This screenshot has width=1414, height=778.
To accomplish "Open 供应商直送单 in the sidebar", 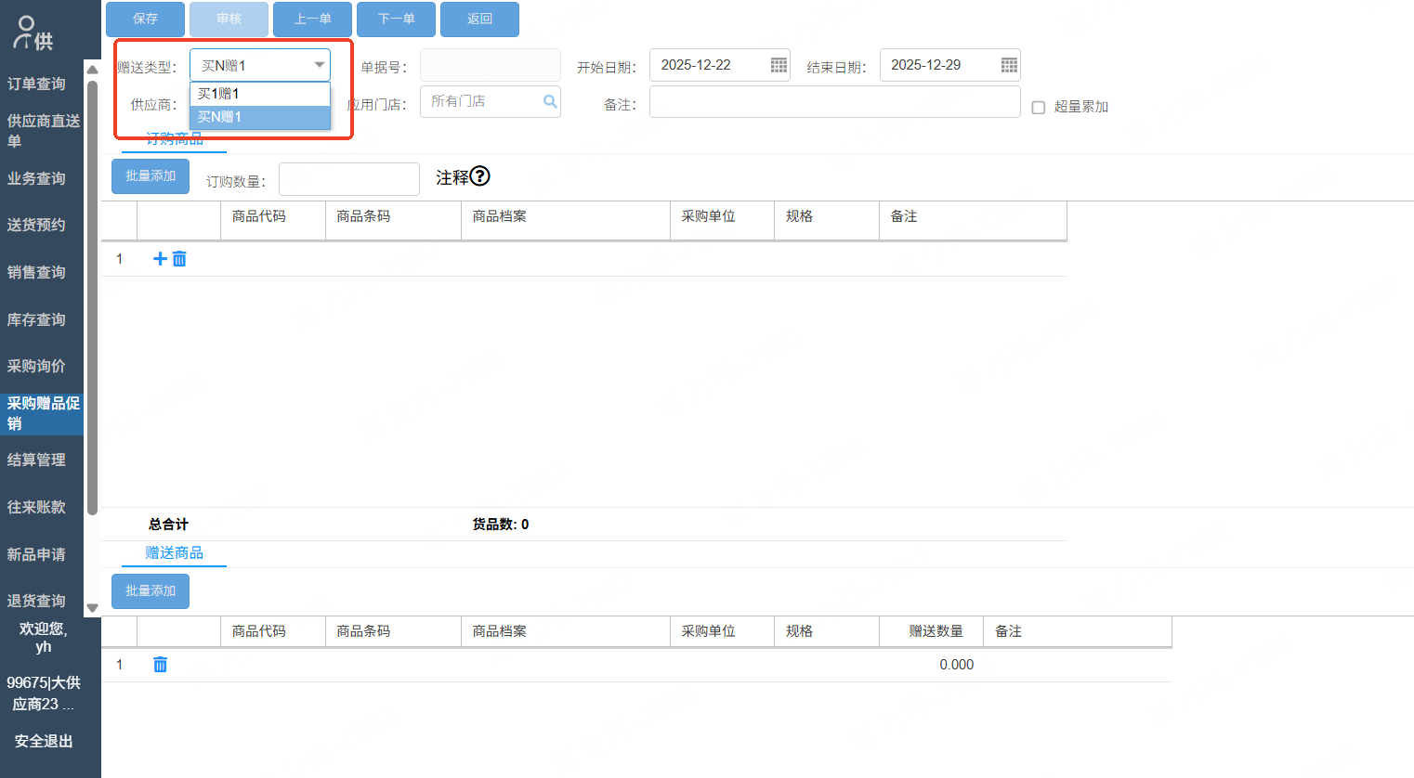I will click(x=42, y=131).
